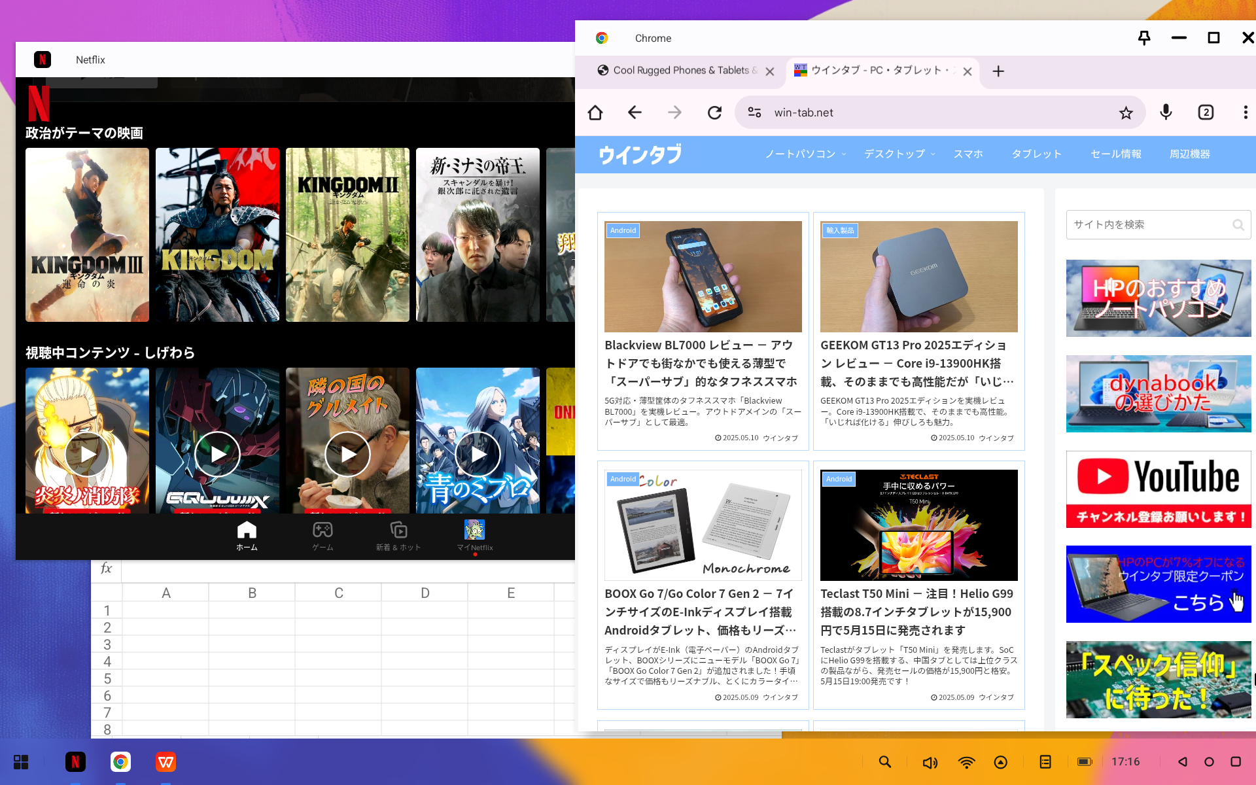The image size is (1256, 785).
Task: Click the address bar showing win-tab.net
Action: [x=850, y=112]
